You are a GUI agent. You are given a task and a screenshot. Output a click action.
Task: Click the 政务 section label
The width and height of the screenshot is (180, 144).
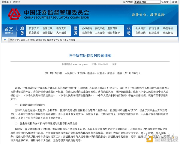[22, 30]
